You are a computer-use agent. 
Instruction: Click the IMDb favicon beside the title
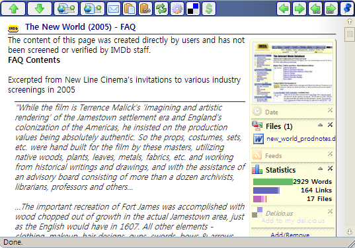(x=13, y=28)
